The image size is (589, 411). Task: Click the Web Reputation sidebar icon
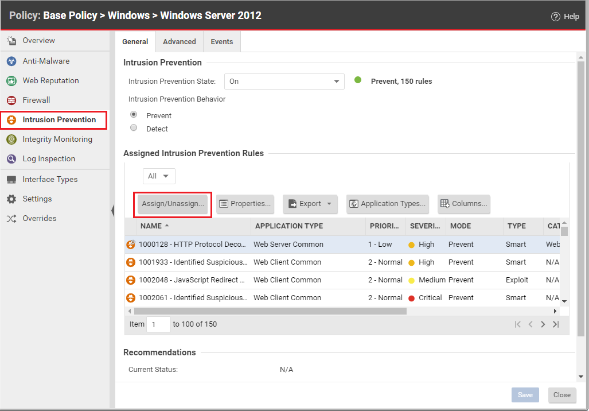(x=11, y=81)
